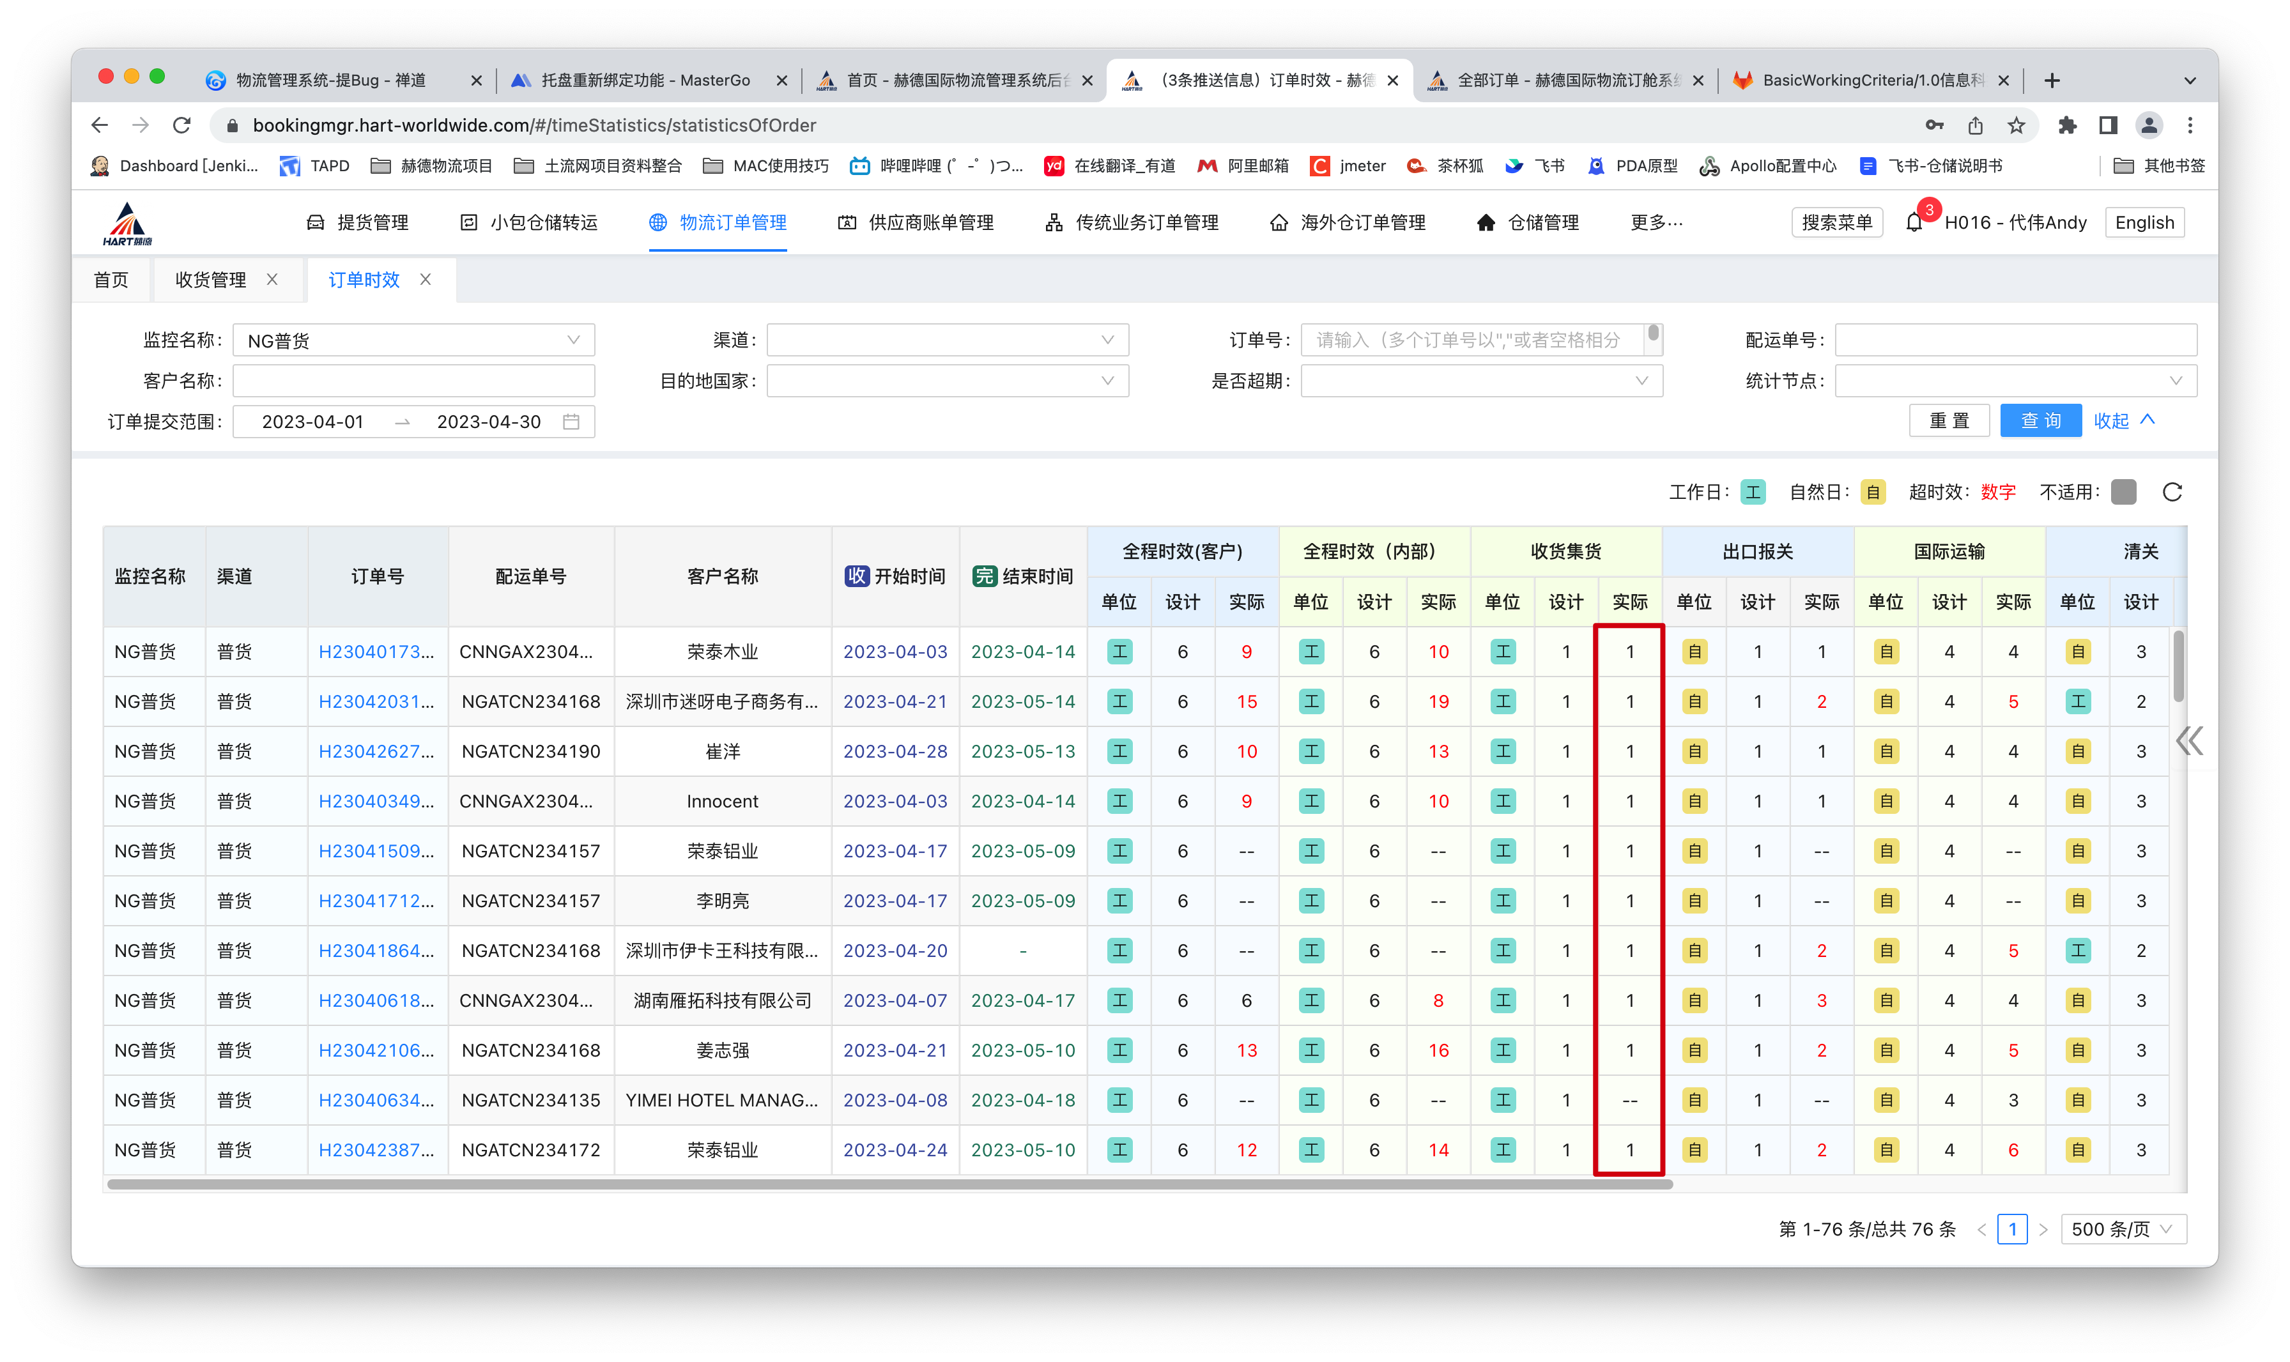Close the 收货管理 tab

click(273, 280)
